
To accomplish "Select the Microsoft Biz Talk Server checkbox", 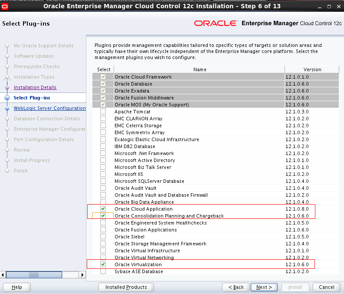I will coord(103,167).
